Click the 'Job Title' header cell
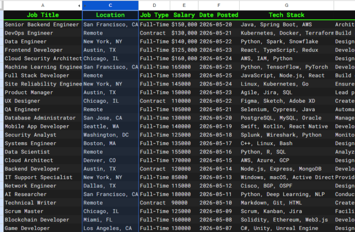Screen dimensions: 355x232 [43, 15]
